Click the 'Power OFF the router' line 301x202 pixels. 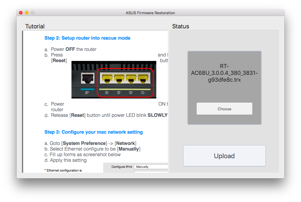pyautogui.click(x=71, y=49)
